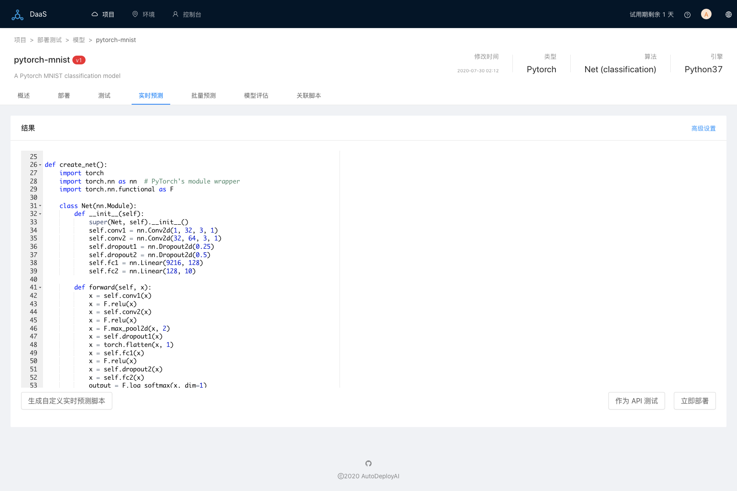Click the language globe icon

[729, 14]
